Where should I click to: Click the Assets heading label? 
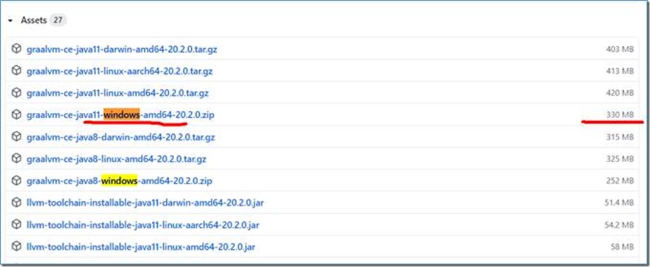[34, 20]
